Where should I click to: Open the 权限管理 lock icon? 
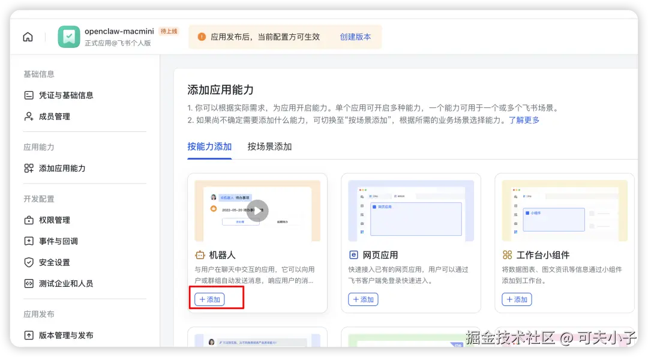[29, 220]
